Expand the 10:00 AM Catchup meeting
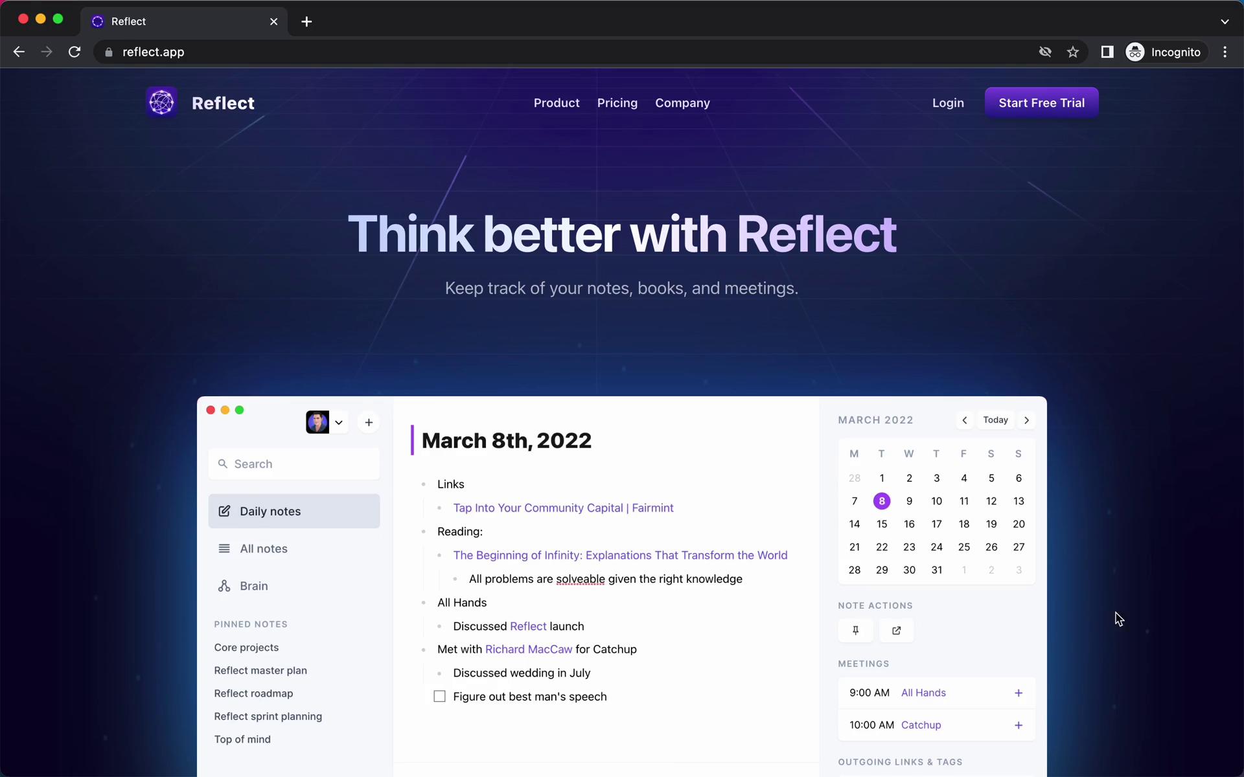The image size is (1244, 777). (1017, 724)
